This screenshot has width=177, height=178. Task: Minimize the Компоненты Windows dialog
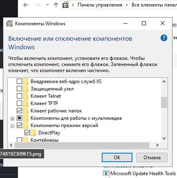[x=125, y=23]
